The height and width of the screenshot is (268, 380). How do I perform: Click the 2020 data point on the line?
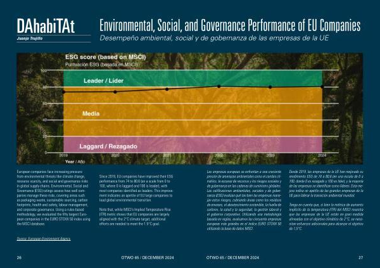115,92
